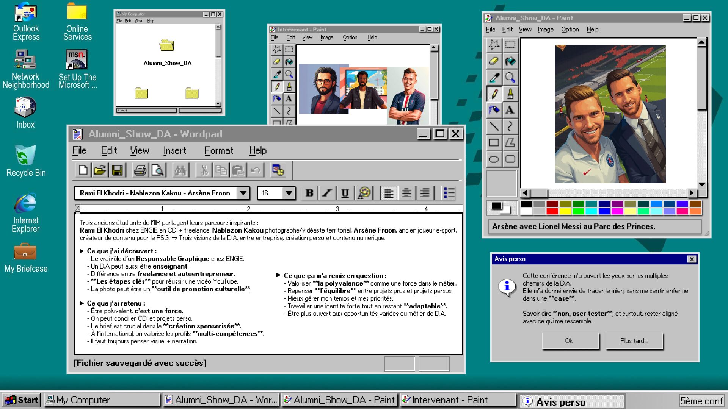The height and width of the screenshot is (409, 728).
Task: Click the New document icon in Wordpad toolbar
Action: [x=83, y=170]
